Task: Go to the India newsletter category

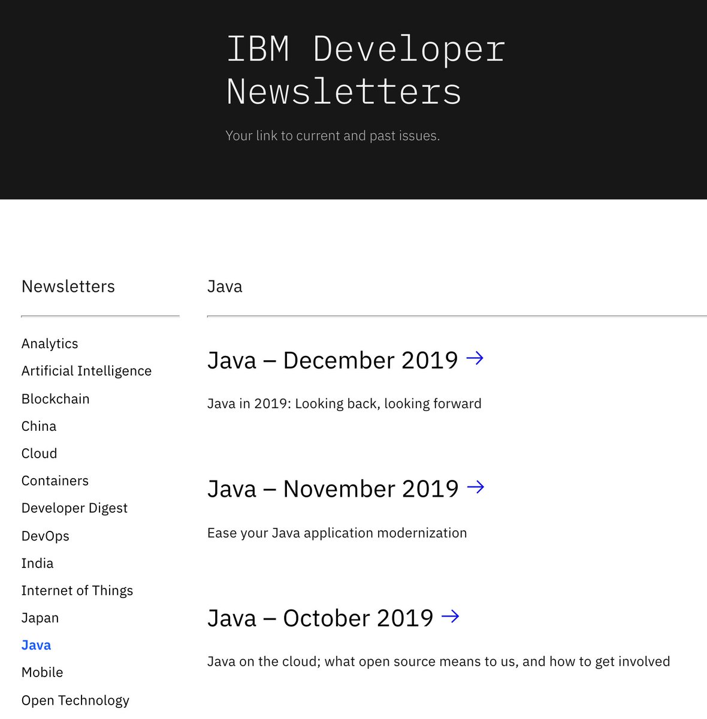Action: coord(37,563)
